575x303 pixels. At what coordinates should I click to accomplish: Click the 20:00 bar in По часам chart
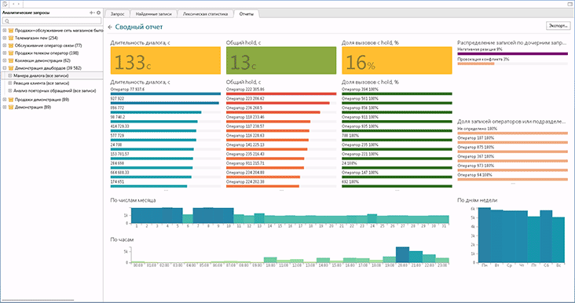tap(402, 254)
